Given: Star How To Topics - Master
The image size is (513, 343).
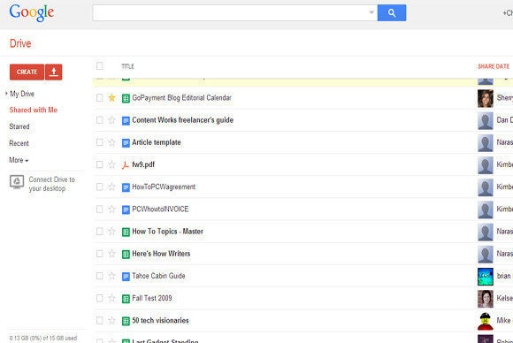Looking at the screenshot, I should (112, 232).
